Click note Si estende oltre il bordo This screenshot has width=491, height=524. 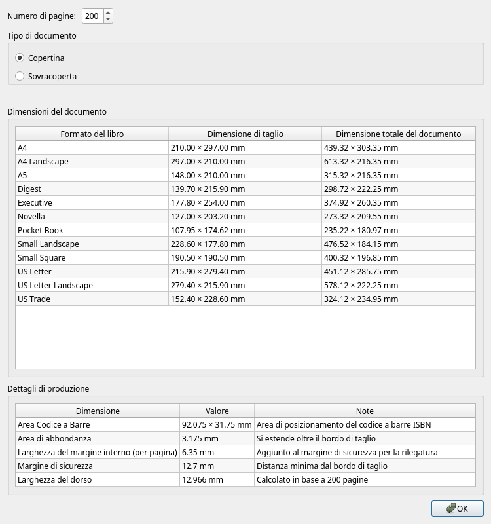(x=365, y=438)
